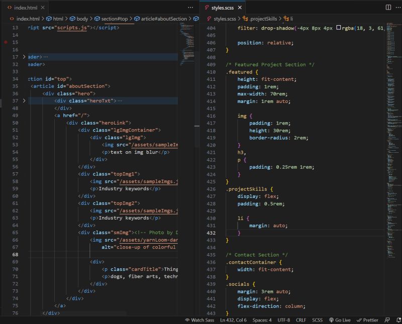Click /assets/yarnLoom path on line 66

(149, 240)
